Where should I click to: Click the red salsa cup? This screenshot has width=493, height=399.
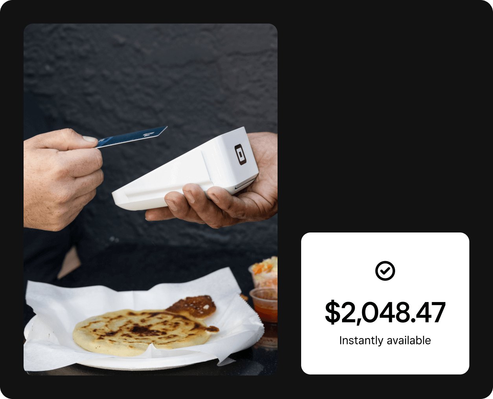pos(264,305)
